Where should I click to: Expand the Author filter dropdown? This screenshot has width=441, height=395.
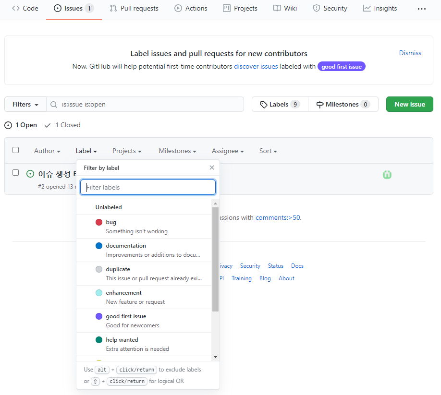tap(47, 151)
